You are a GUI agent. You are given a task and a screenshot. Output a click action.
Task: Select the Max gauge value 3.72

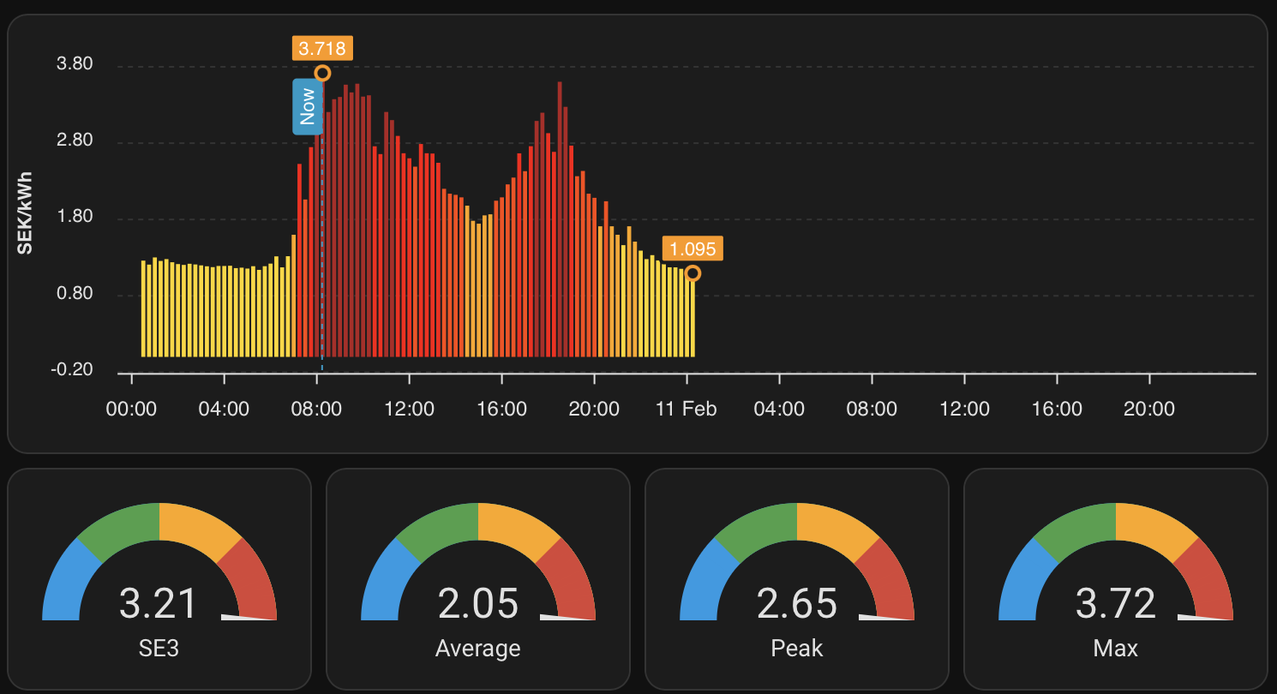point(1116,603)
